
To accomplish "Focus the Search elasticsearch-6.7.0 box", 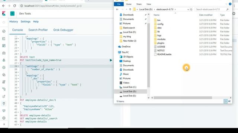I will coord(212,9).
